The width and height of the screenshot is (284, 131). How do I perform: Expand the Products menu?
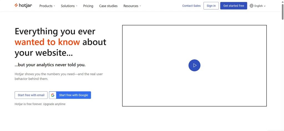(47, 6)
